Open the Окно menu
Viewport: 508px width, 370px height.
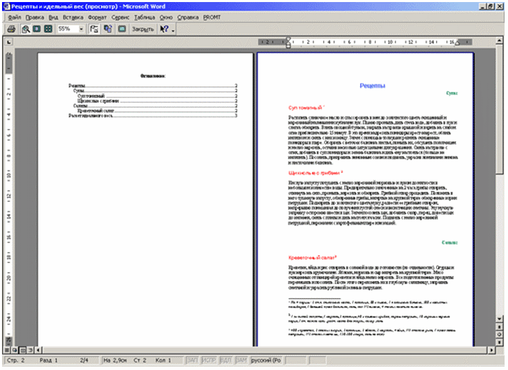click(x=166, y=17)
